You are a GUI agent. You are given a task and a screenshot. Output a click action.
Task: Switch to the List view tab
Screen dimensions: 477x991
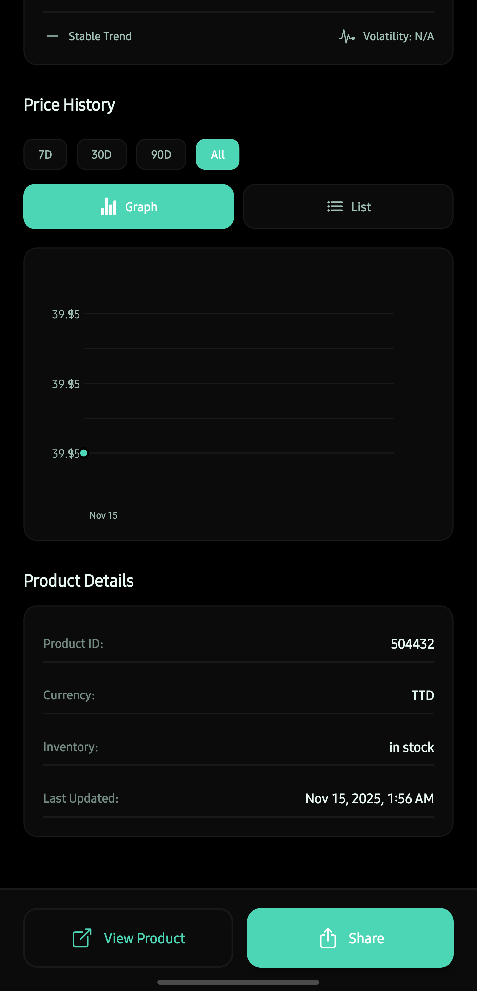click(x=348, y=207)
